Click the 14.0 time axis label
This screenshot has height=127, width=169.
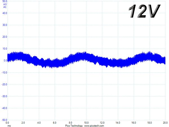click(118, 123)
